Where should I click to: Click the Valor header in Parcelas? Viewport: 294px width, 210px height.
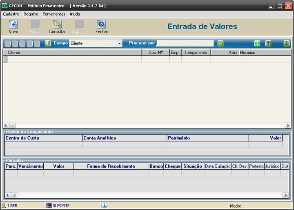[x=58, y=166]
